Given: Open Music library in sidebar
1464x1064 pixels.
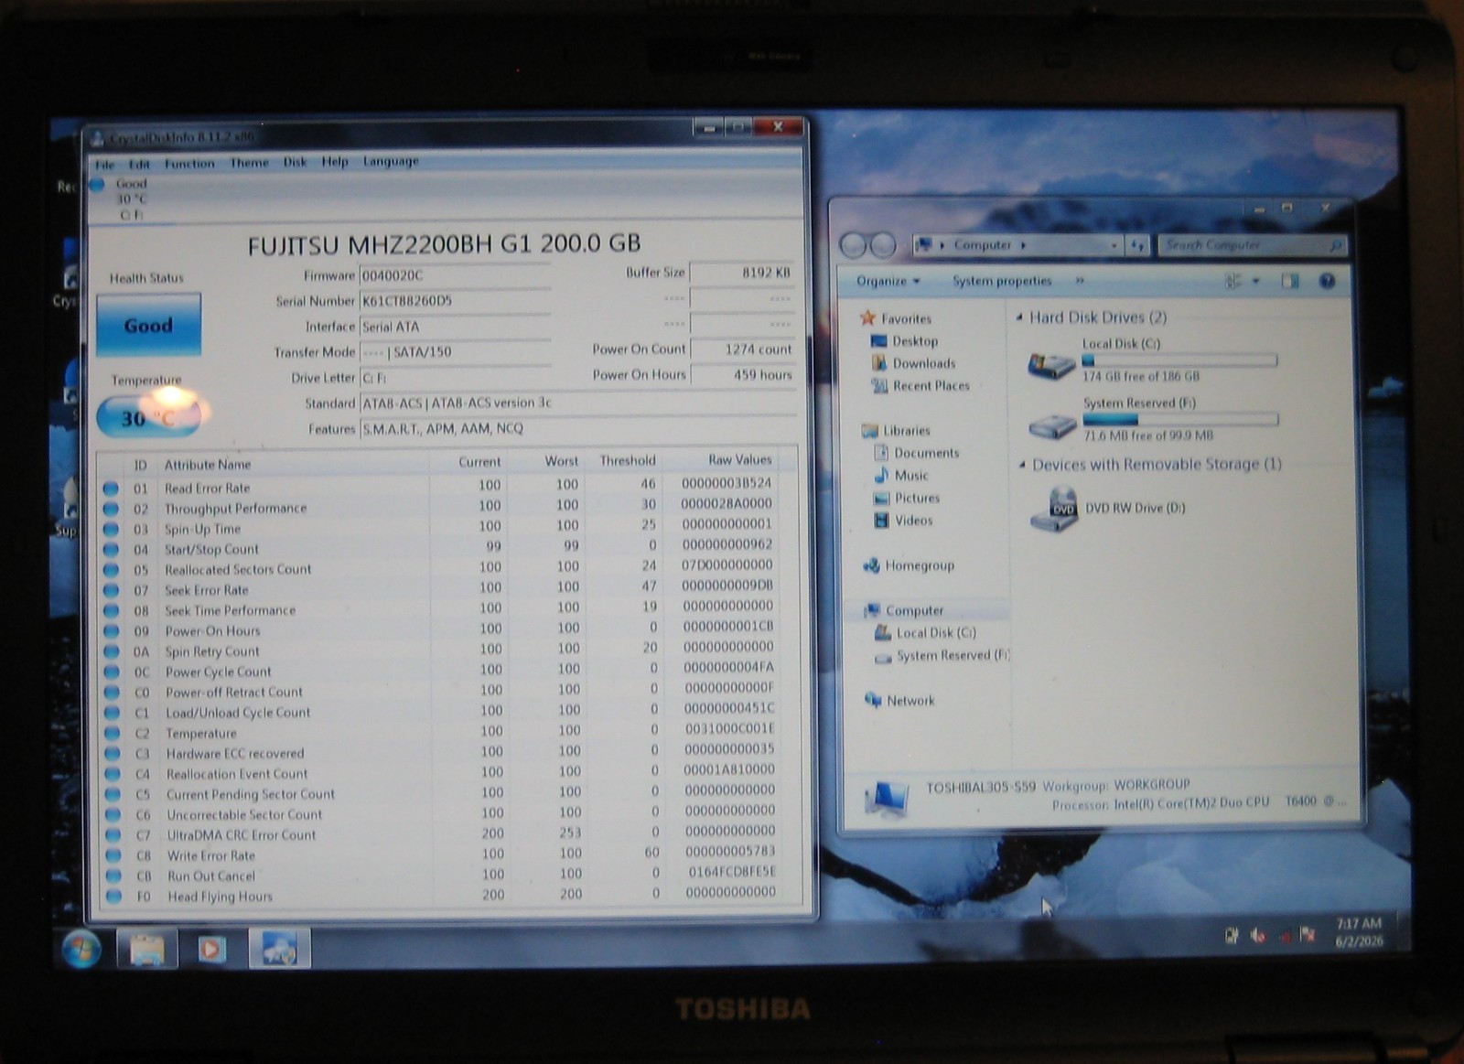Looking at the screenshot, I should 910,476.
